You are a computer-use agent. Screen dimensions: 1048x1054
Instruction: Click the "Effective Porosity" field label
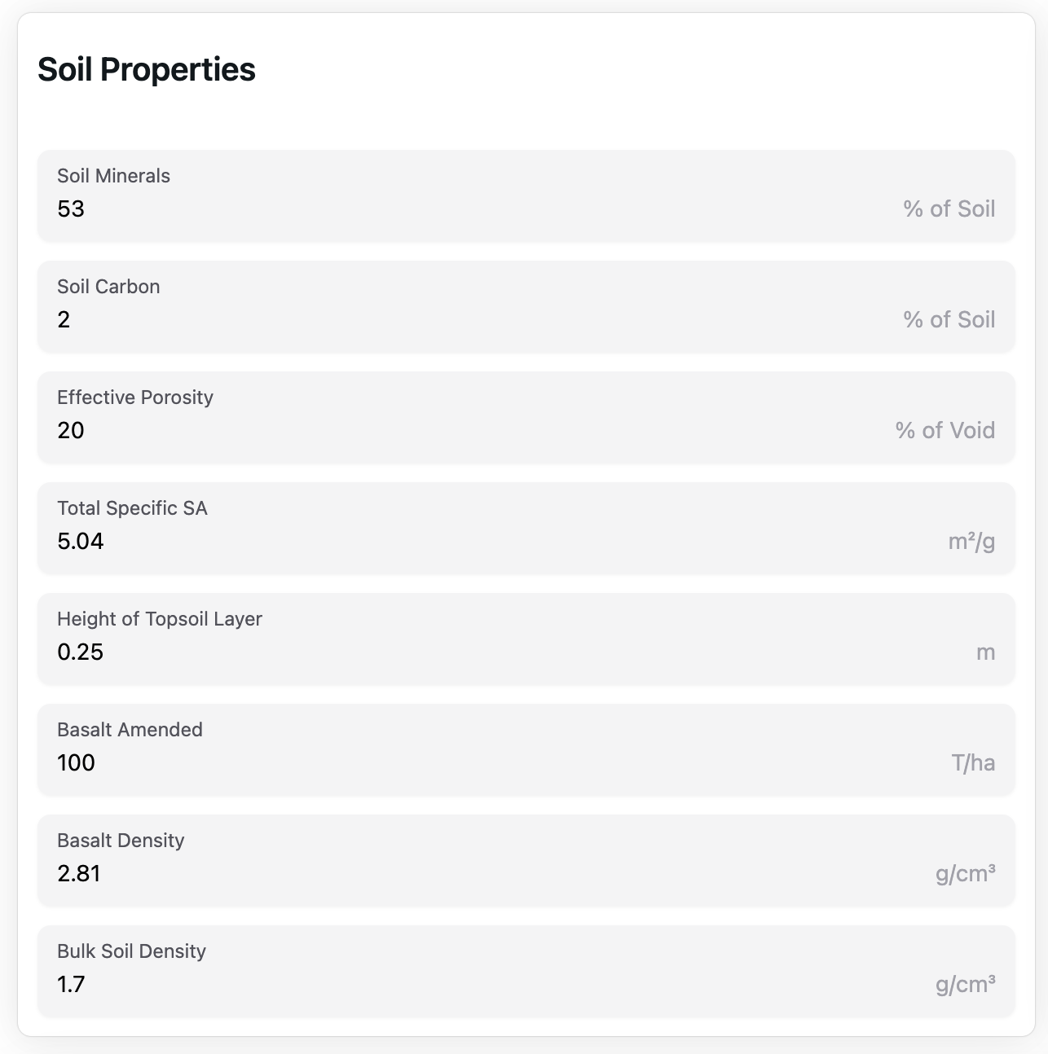tap(135, 397)
